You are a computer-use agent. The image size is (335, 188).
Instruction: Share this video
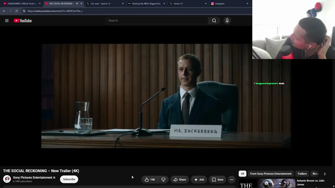[180, 180]
